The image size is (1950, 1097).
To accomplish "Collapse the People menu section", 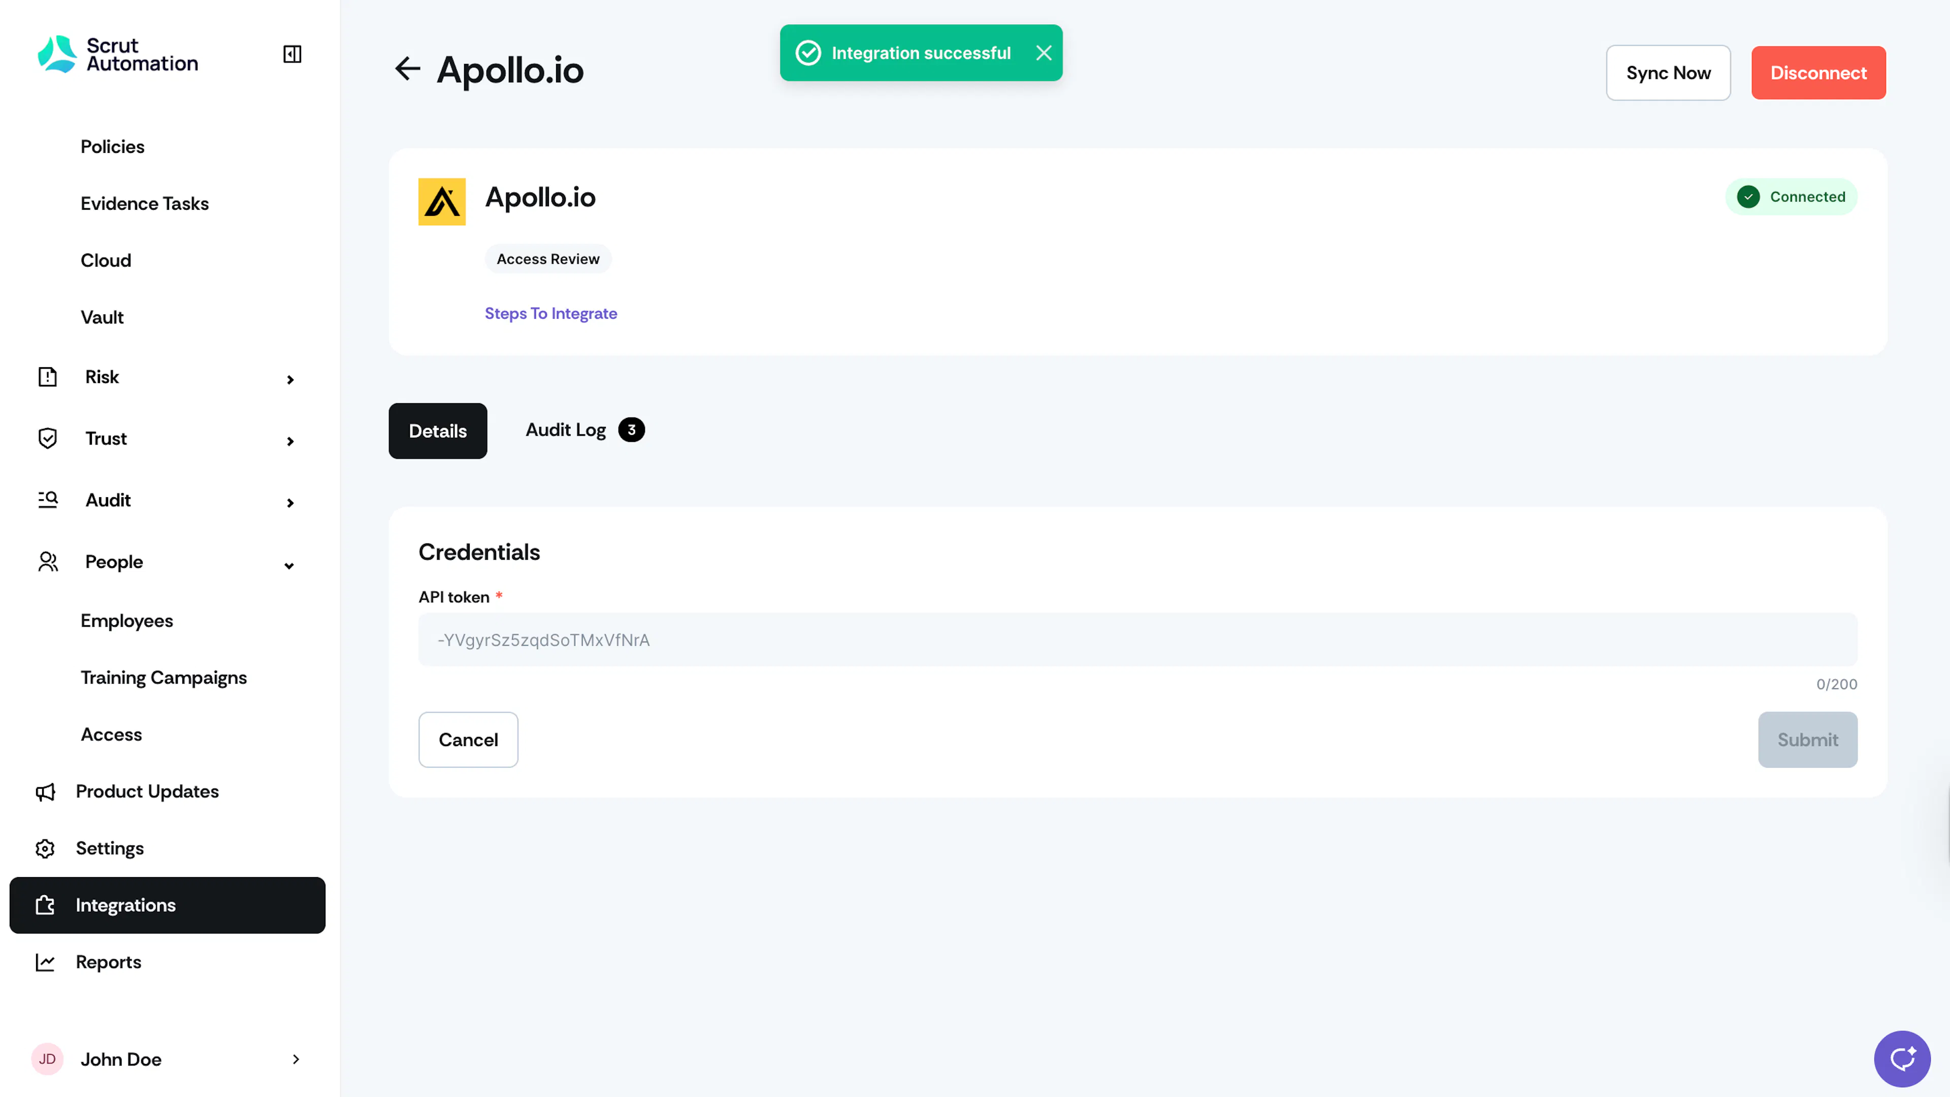I will point(167,563).
